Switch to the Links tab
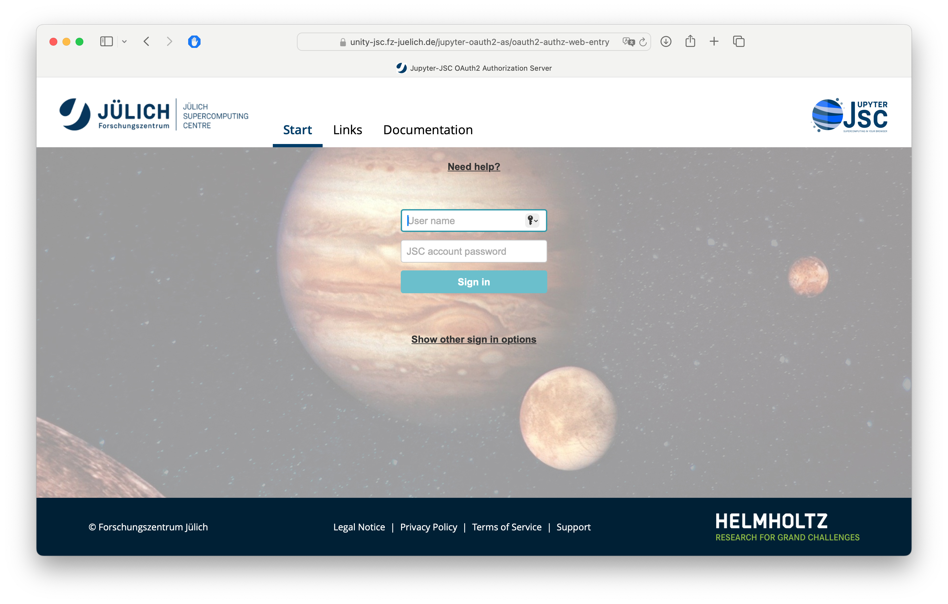This screenshot has height=604, width=948. click(347, 130)
